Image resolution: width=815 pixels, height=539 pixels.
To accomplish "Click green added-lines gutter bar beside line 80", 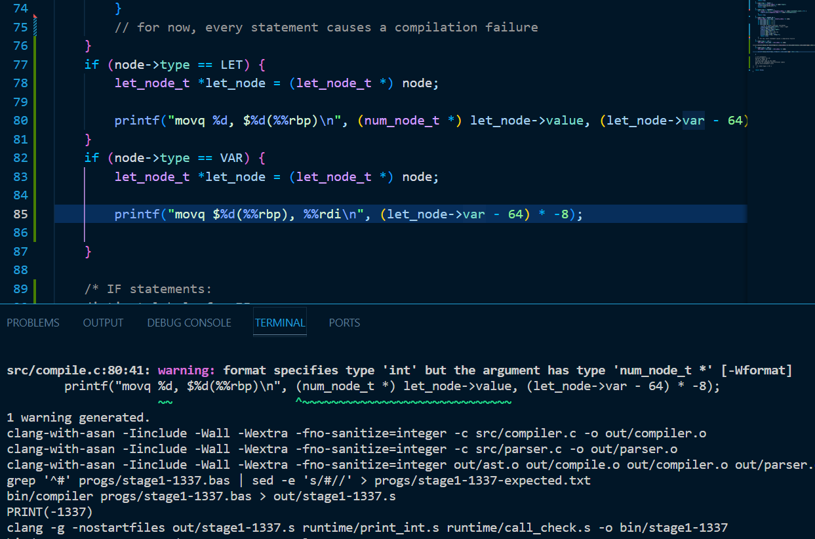I will point(35,121).
